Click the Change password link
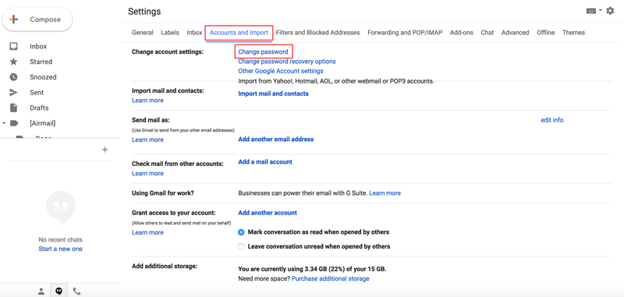The image size is (624, 297). pyautogui.click(x=263, y=51)
